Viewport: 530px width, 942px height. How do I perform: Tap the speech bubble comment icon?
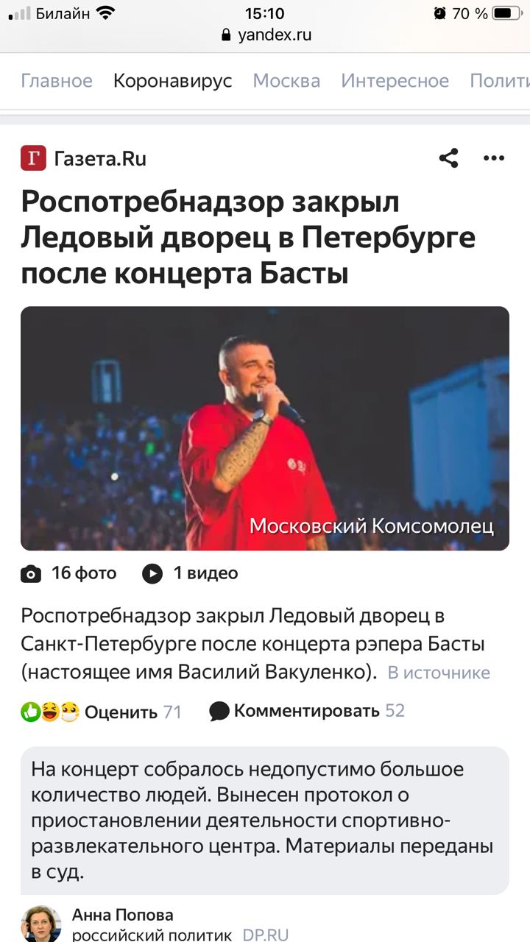pyautogui.click(x=219, y=711)
